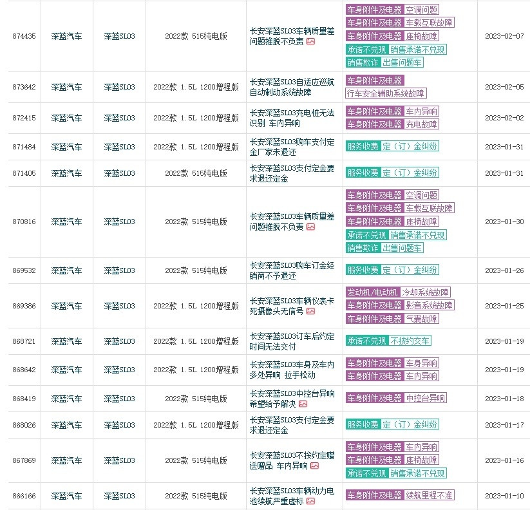Screen dimensions: 530x510
Task: Open complaint 870816 titled 车辆质量差问题推脱不负责
Action: [x=292, y=222]
